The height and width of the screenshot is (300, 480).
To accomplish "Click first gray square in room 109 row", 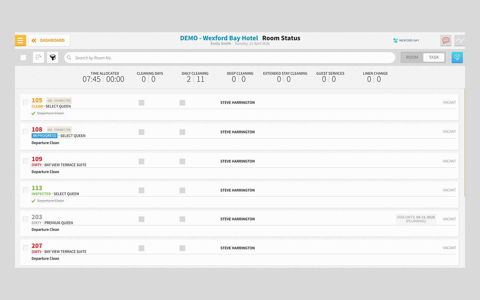I will (141, 161).
